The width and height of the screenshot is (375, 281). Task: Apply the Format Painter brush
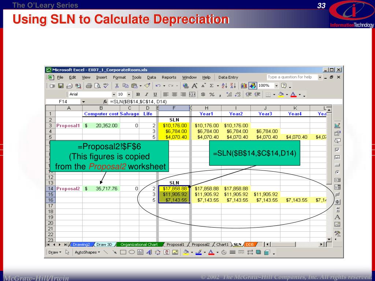[147, 86]
